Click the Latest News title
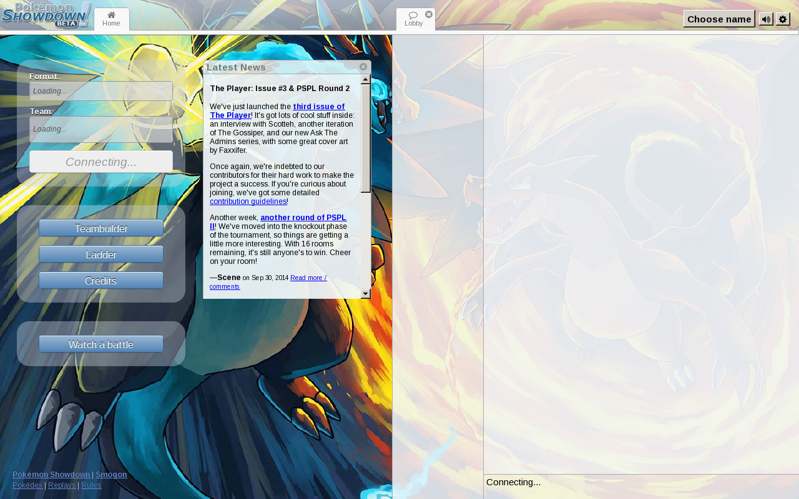Viewport: 799px width, 499px height. click(x=236, y=67)
